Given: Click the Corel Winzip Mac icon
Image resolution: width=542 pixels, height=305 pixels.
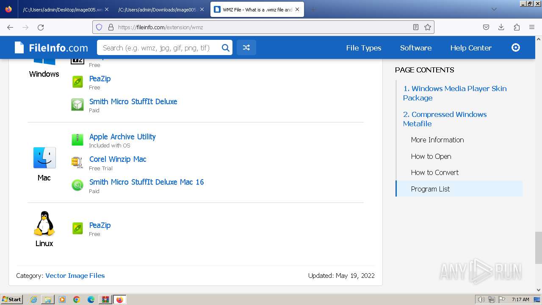Looking at the screenshot, I should [77, 162].
